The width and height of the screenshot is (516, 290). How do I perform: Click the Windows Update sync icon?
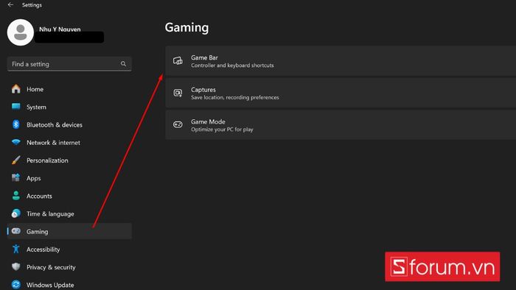click(x=15, y=284)
